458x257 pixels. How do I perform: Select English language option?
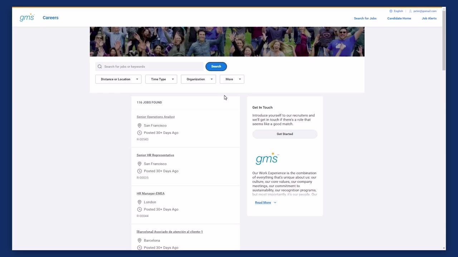(x=398, y=11)
